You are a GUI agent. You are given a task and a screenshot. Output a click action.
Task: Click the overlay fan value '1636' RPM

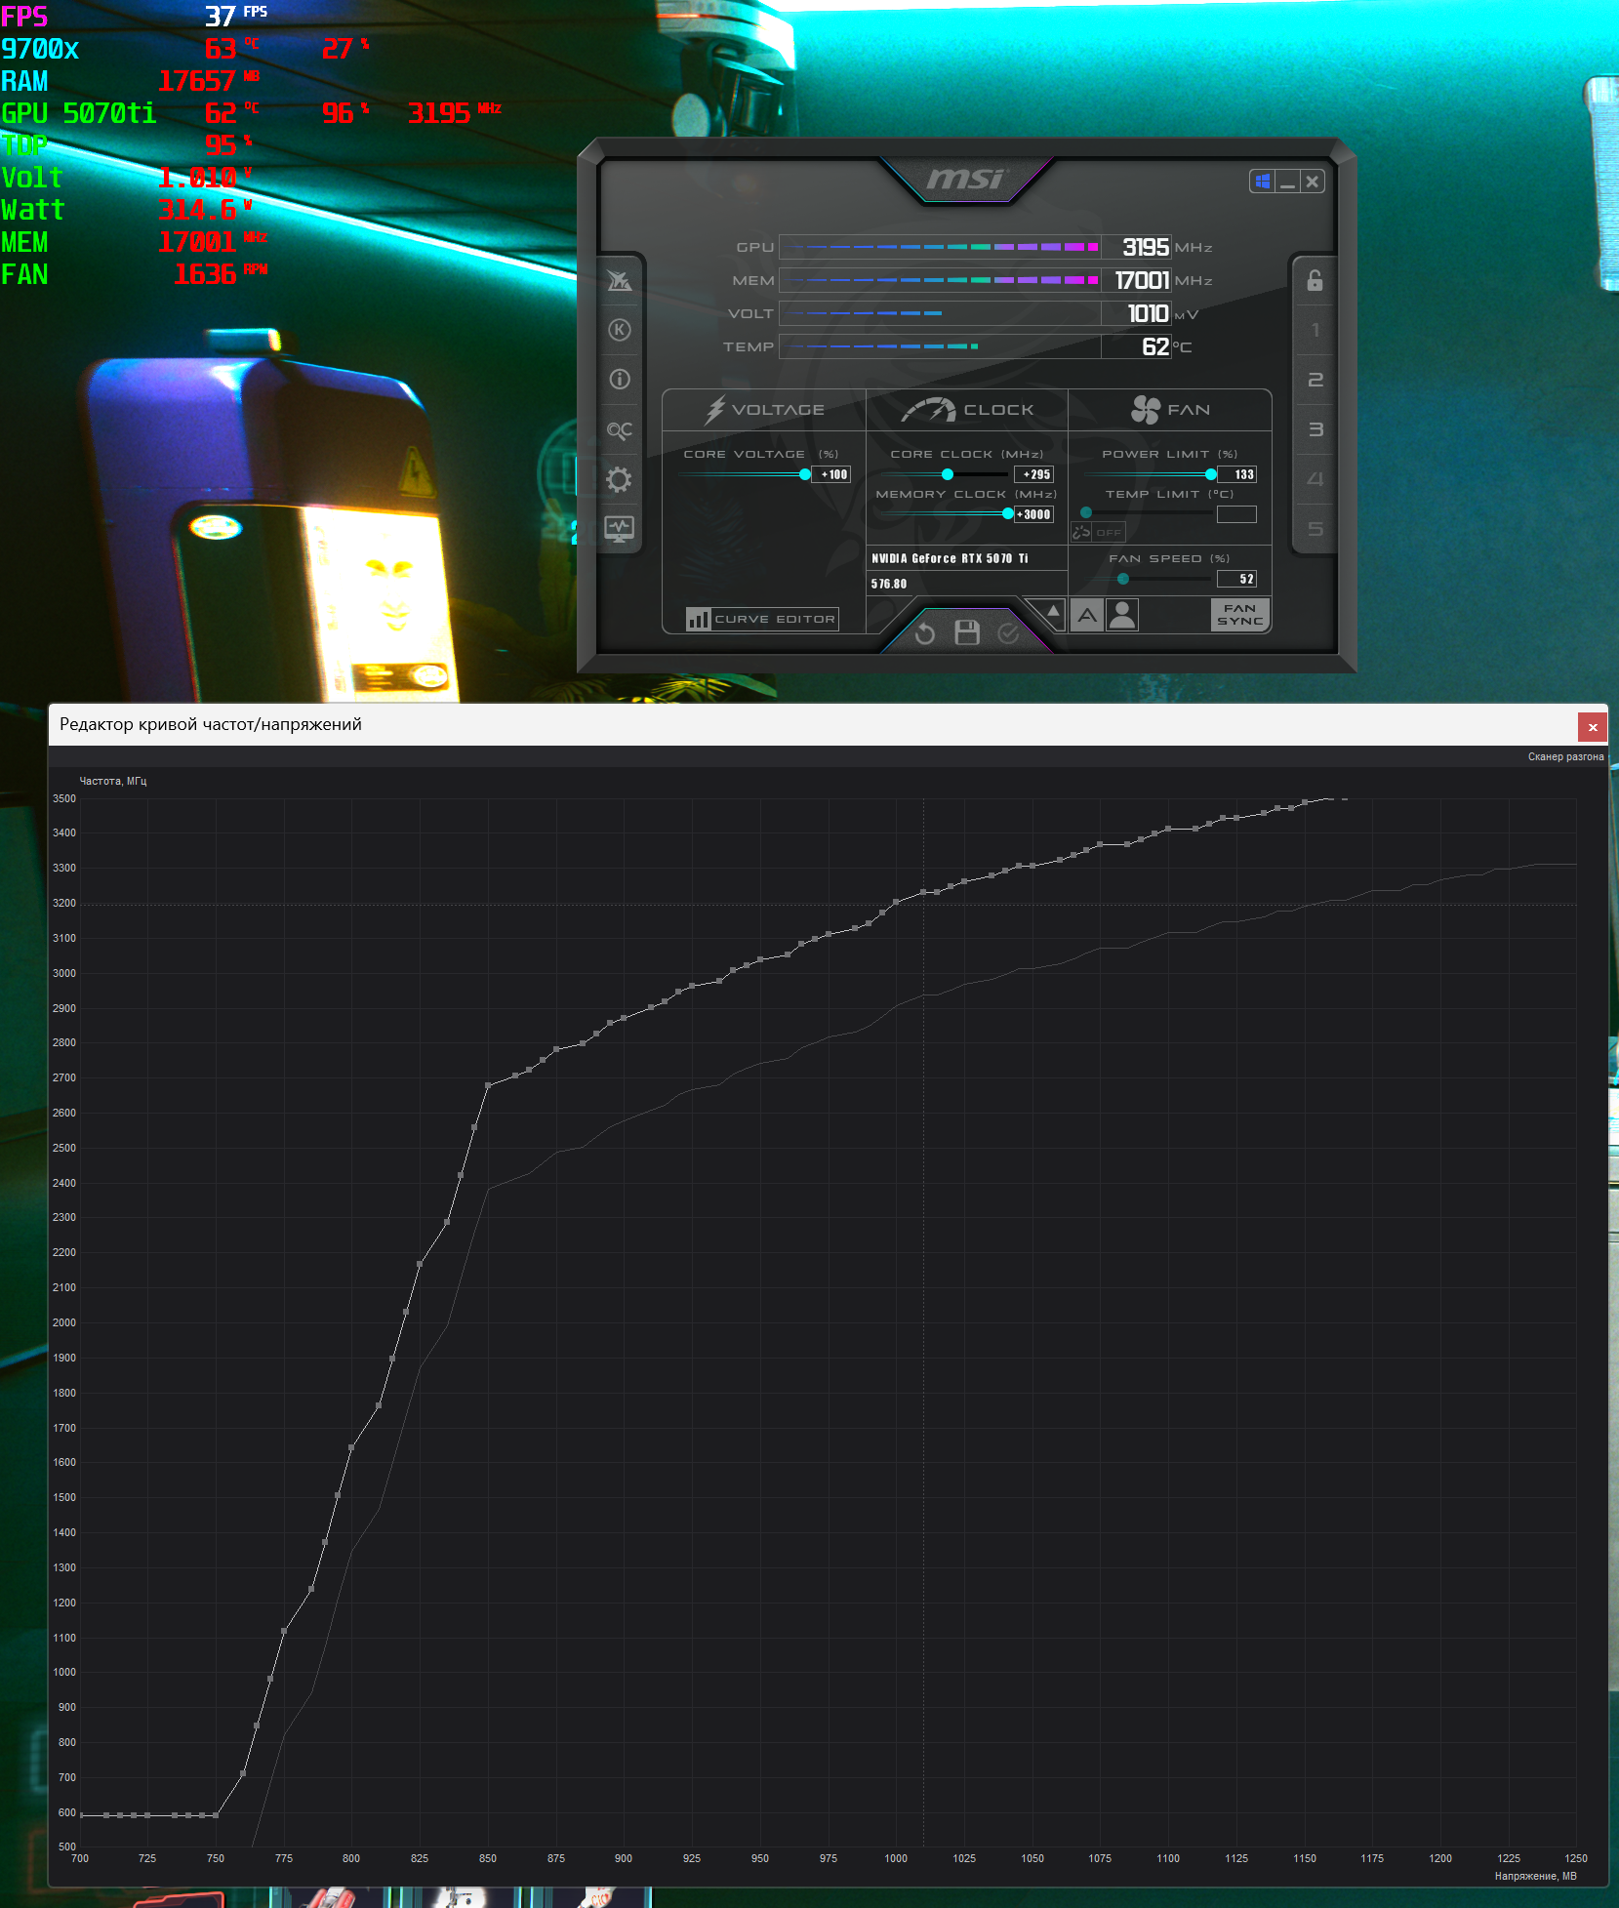pyautogui.click(x=205, y=274)
